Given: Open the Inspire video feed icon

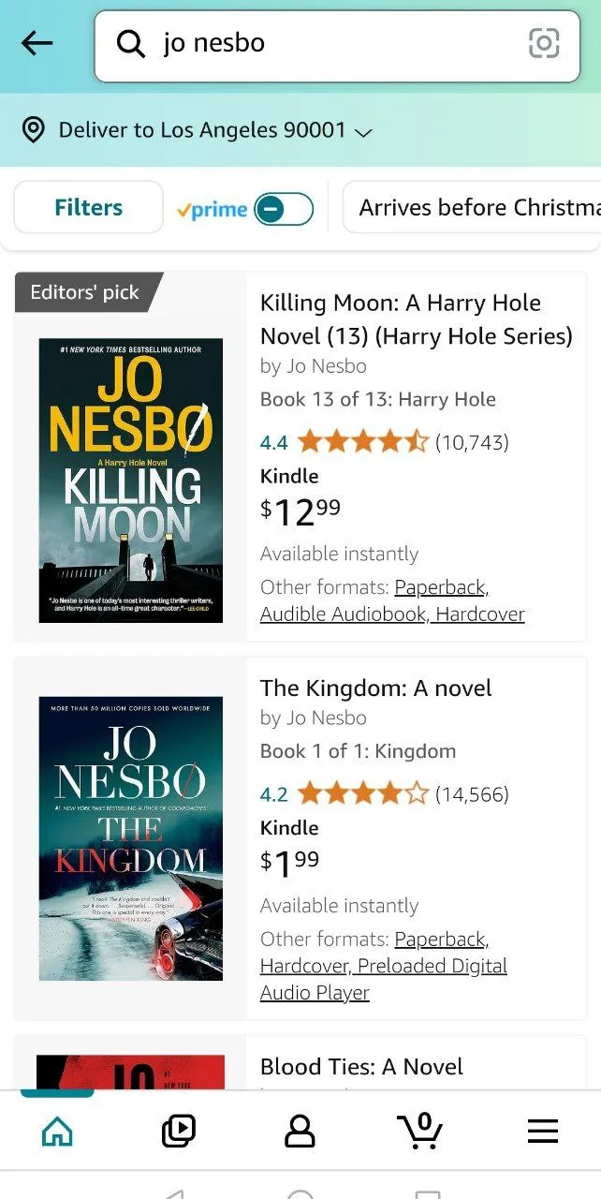Looking at the screenshot, I should [x=178, y=1132].
